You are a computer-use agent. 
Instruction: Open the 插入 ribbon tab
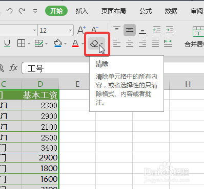81,11
